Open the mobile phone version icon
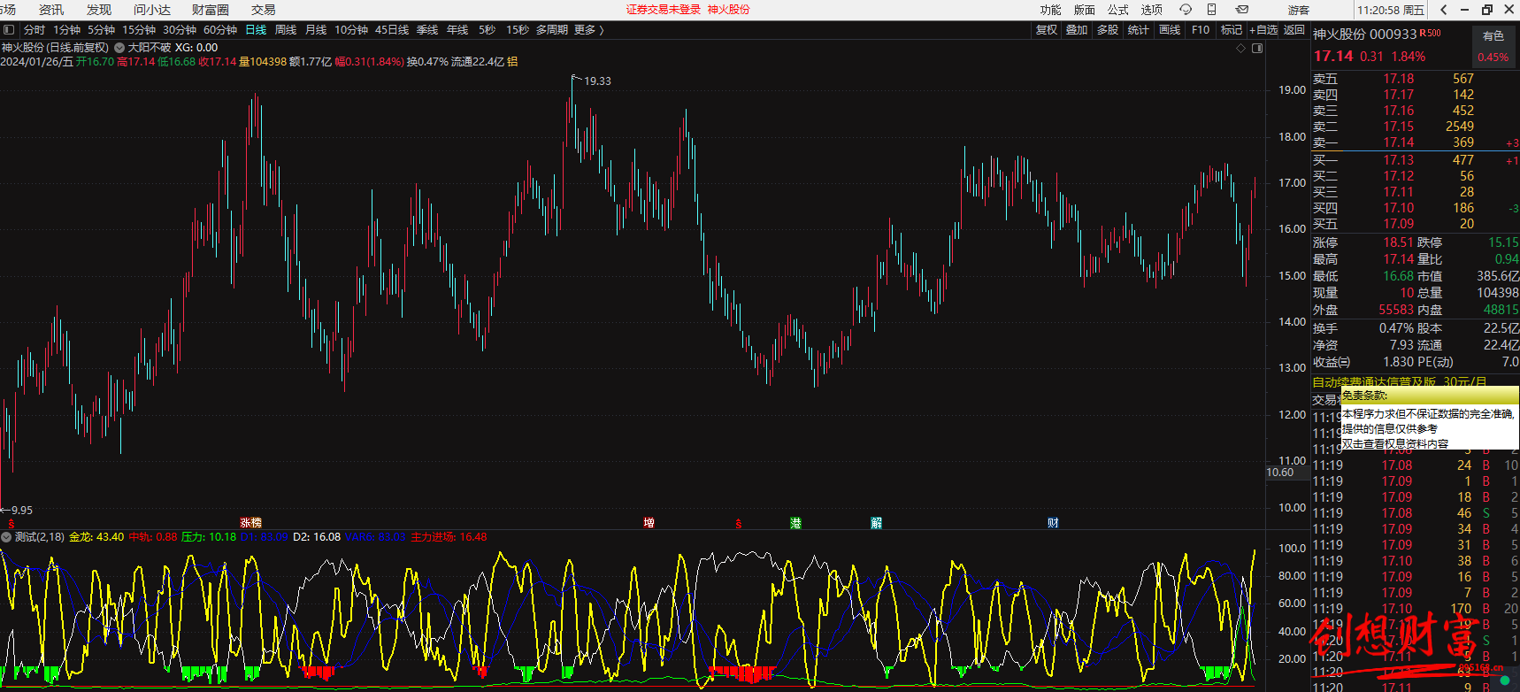Screen dimensions: 1520x692 [x=1211, y=10]
